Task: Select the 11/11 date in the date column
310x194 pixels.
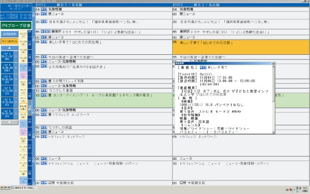Action: pyautogui.click(x=23, y=156)
